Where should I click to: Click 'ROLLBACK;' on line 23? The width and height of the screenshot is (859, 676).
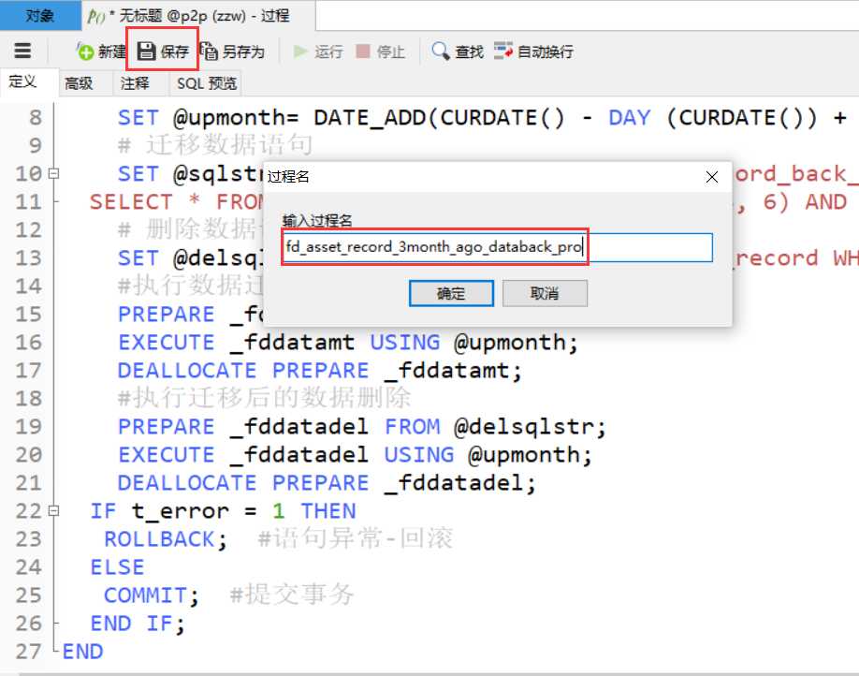click(x=166, y=539)
